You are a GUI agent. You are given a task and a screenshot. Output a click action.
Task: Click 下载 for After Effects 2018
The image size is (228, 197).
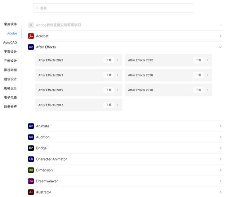pyautogui.click(x=198, y=90)
